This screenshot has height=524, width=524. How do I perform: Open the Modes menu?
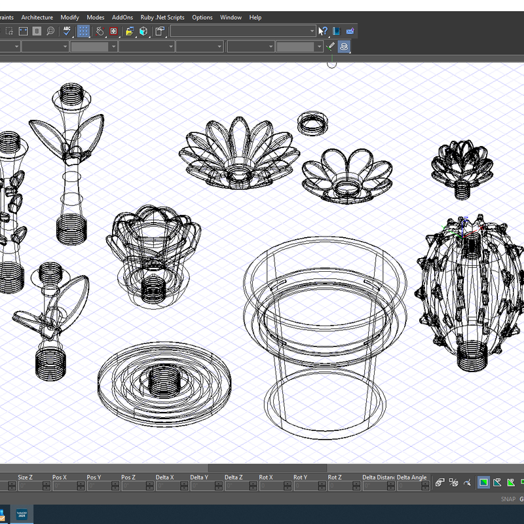click(95, 18)
